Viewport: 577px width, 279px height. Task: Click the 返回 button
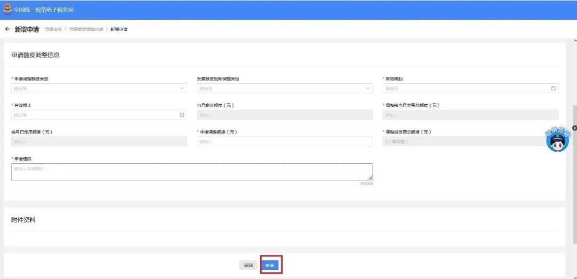(x=248, y=265)
